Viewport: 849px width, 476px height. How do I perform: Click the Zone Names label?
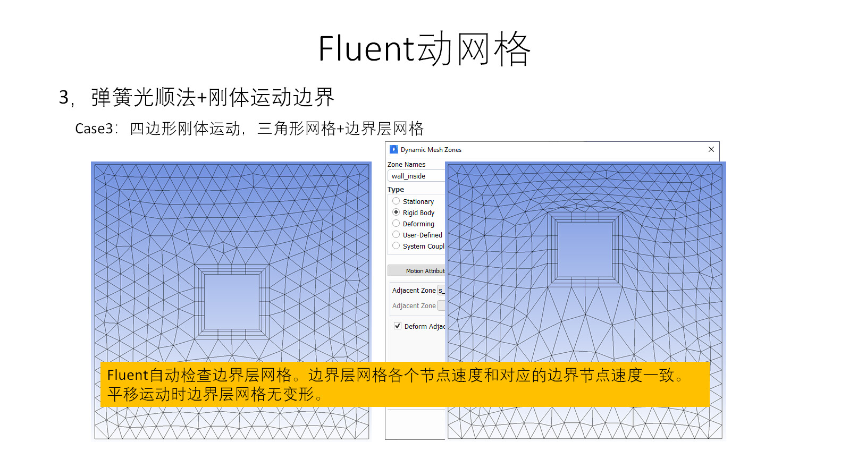click(407, 165)
